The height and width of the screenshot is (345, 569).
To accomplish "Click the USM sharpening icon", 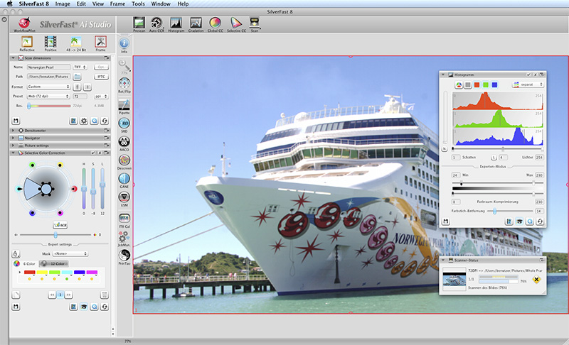I will point(124,199).
